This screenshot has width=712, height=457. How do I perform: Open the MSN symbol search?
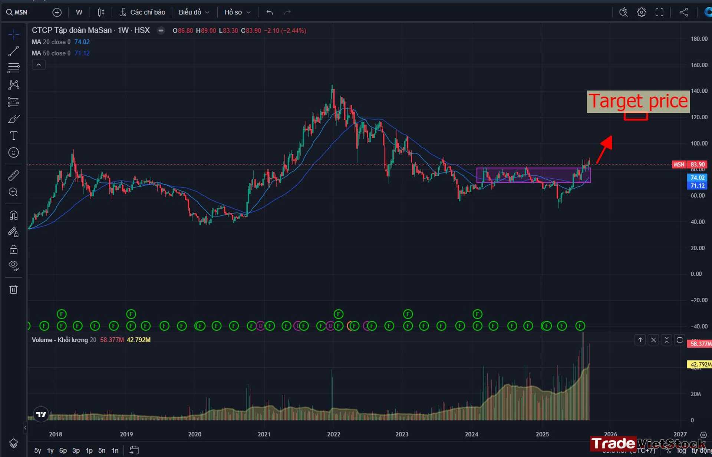pos(17,12)
